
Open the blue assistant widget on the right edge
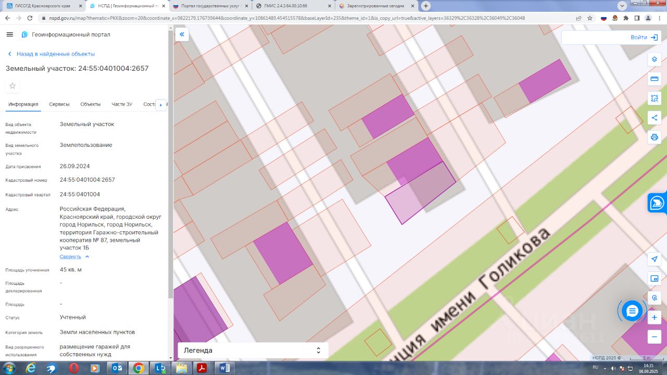pos(657,203)
